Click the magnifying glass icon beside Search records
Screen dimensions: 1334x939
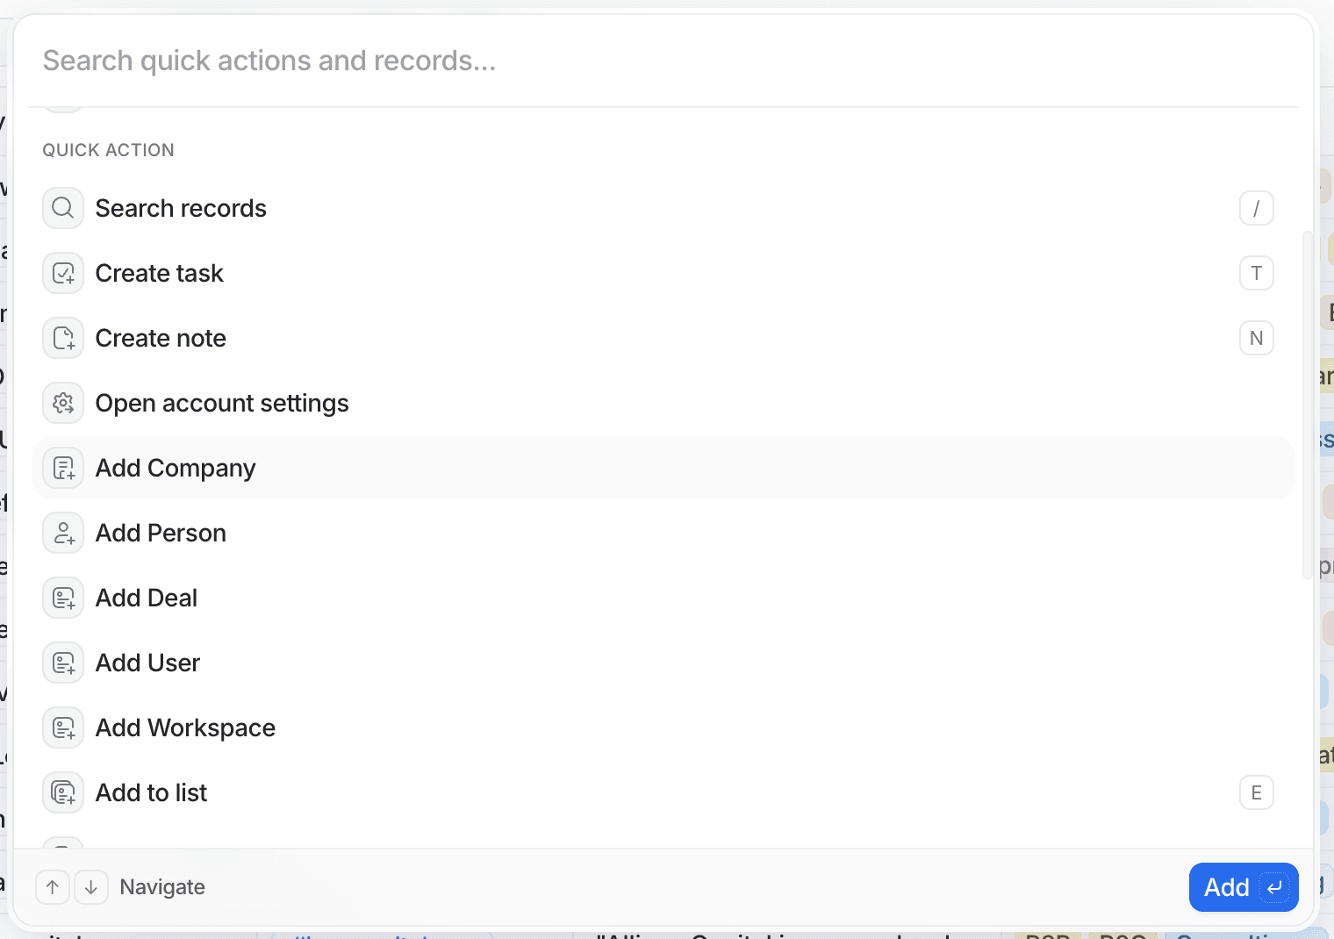coord(62,208)
